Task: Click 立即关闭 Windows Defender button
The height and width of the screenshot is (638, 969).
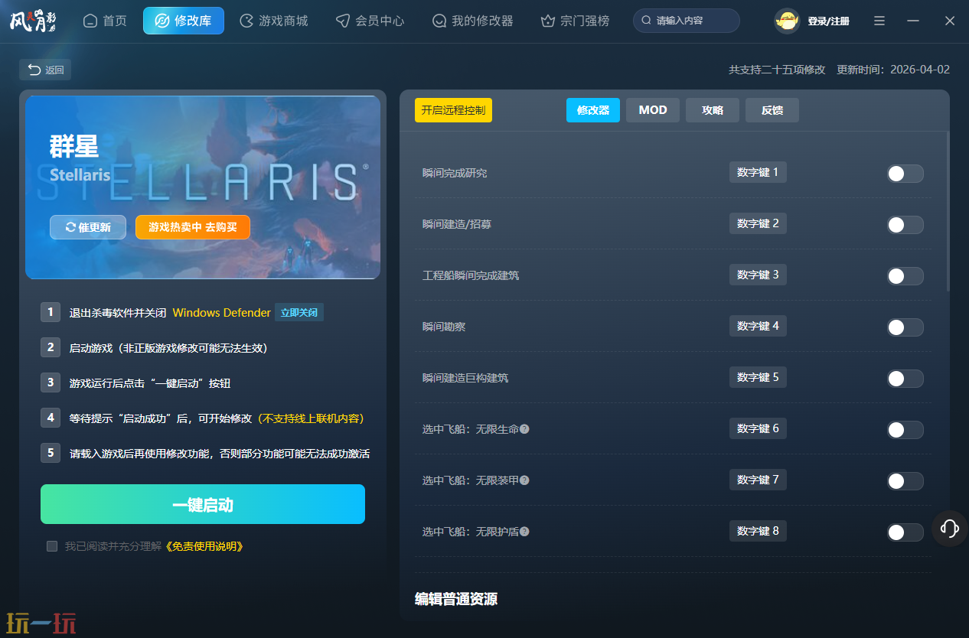Action: (299, 312)
